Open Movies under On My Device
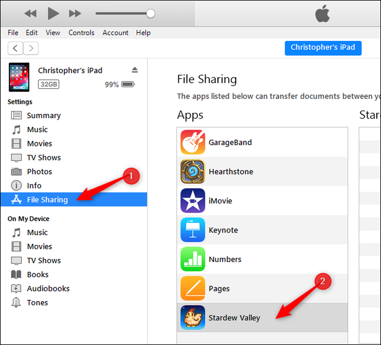Image resolution: width=381 pixels, height=345 pixels. tap(74, 246)
